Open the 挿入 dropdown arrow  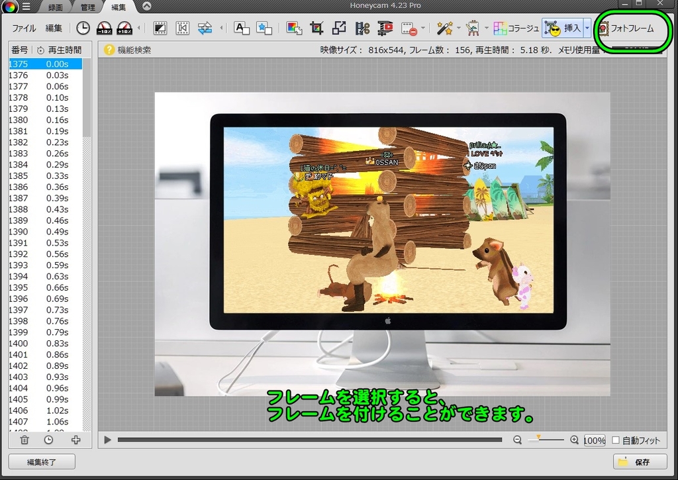coord(587,28)
